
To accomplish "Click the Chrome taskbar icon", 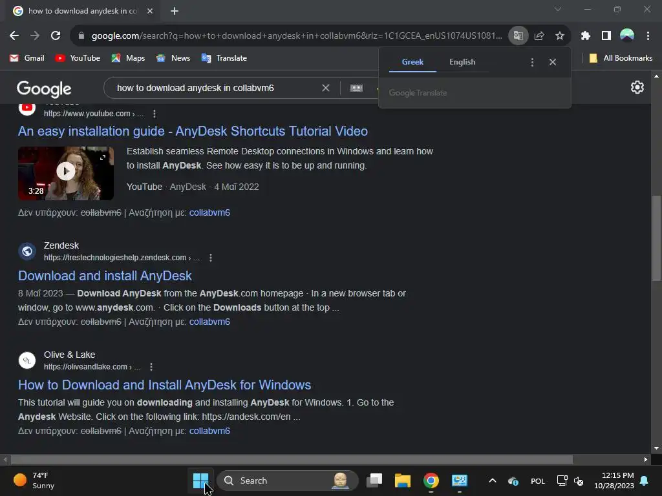I will point(431,480).
